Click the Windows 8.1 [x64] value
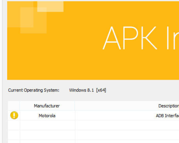The height and width of the screenshot is (143, 179). pos(88,90)
